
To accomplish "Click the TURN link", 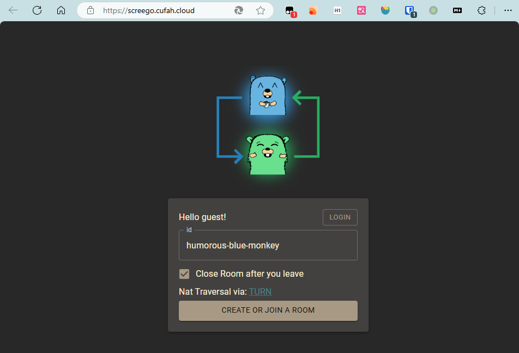I will [x=260, y=291].
